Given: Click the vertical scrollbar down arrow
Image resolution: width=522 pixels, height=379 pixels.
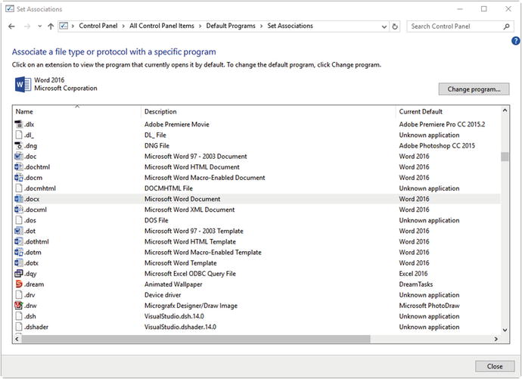Looking at the screenshot, I should 505,330.
